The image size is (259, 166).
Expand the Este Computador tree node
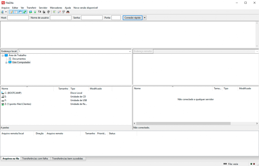point(6,63)
